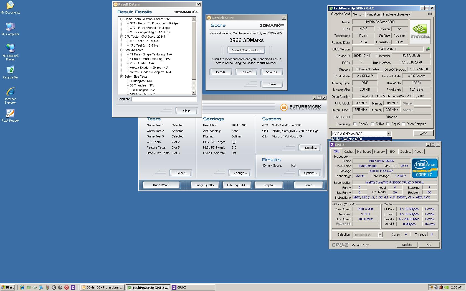Image resolution: width=466 pixels, height=291 pixels.
Task: Select NVIDIA GeForce 6600 dropdown list entry
Action: 361,139
